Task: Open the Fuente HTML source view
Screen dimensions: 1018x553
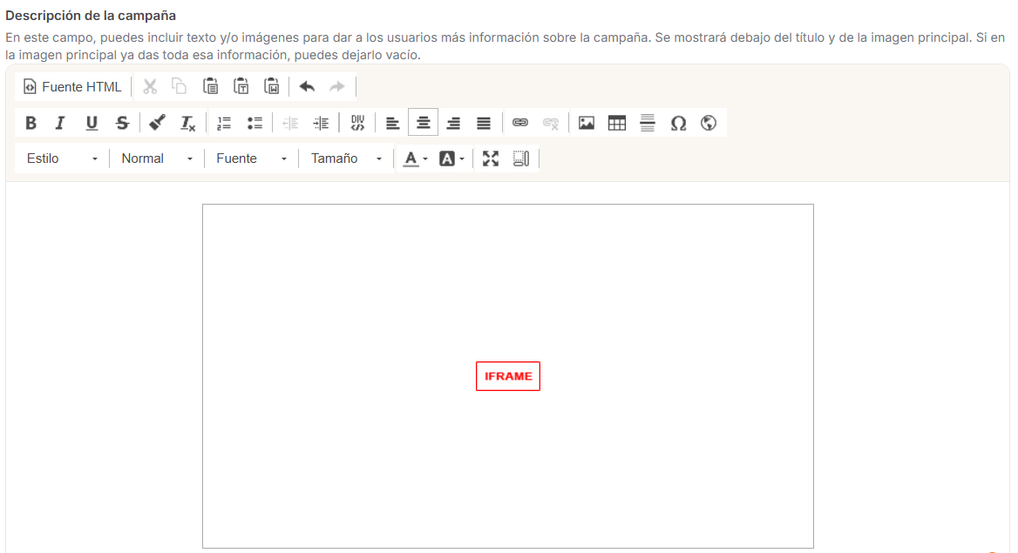Action: coord(72,87)
